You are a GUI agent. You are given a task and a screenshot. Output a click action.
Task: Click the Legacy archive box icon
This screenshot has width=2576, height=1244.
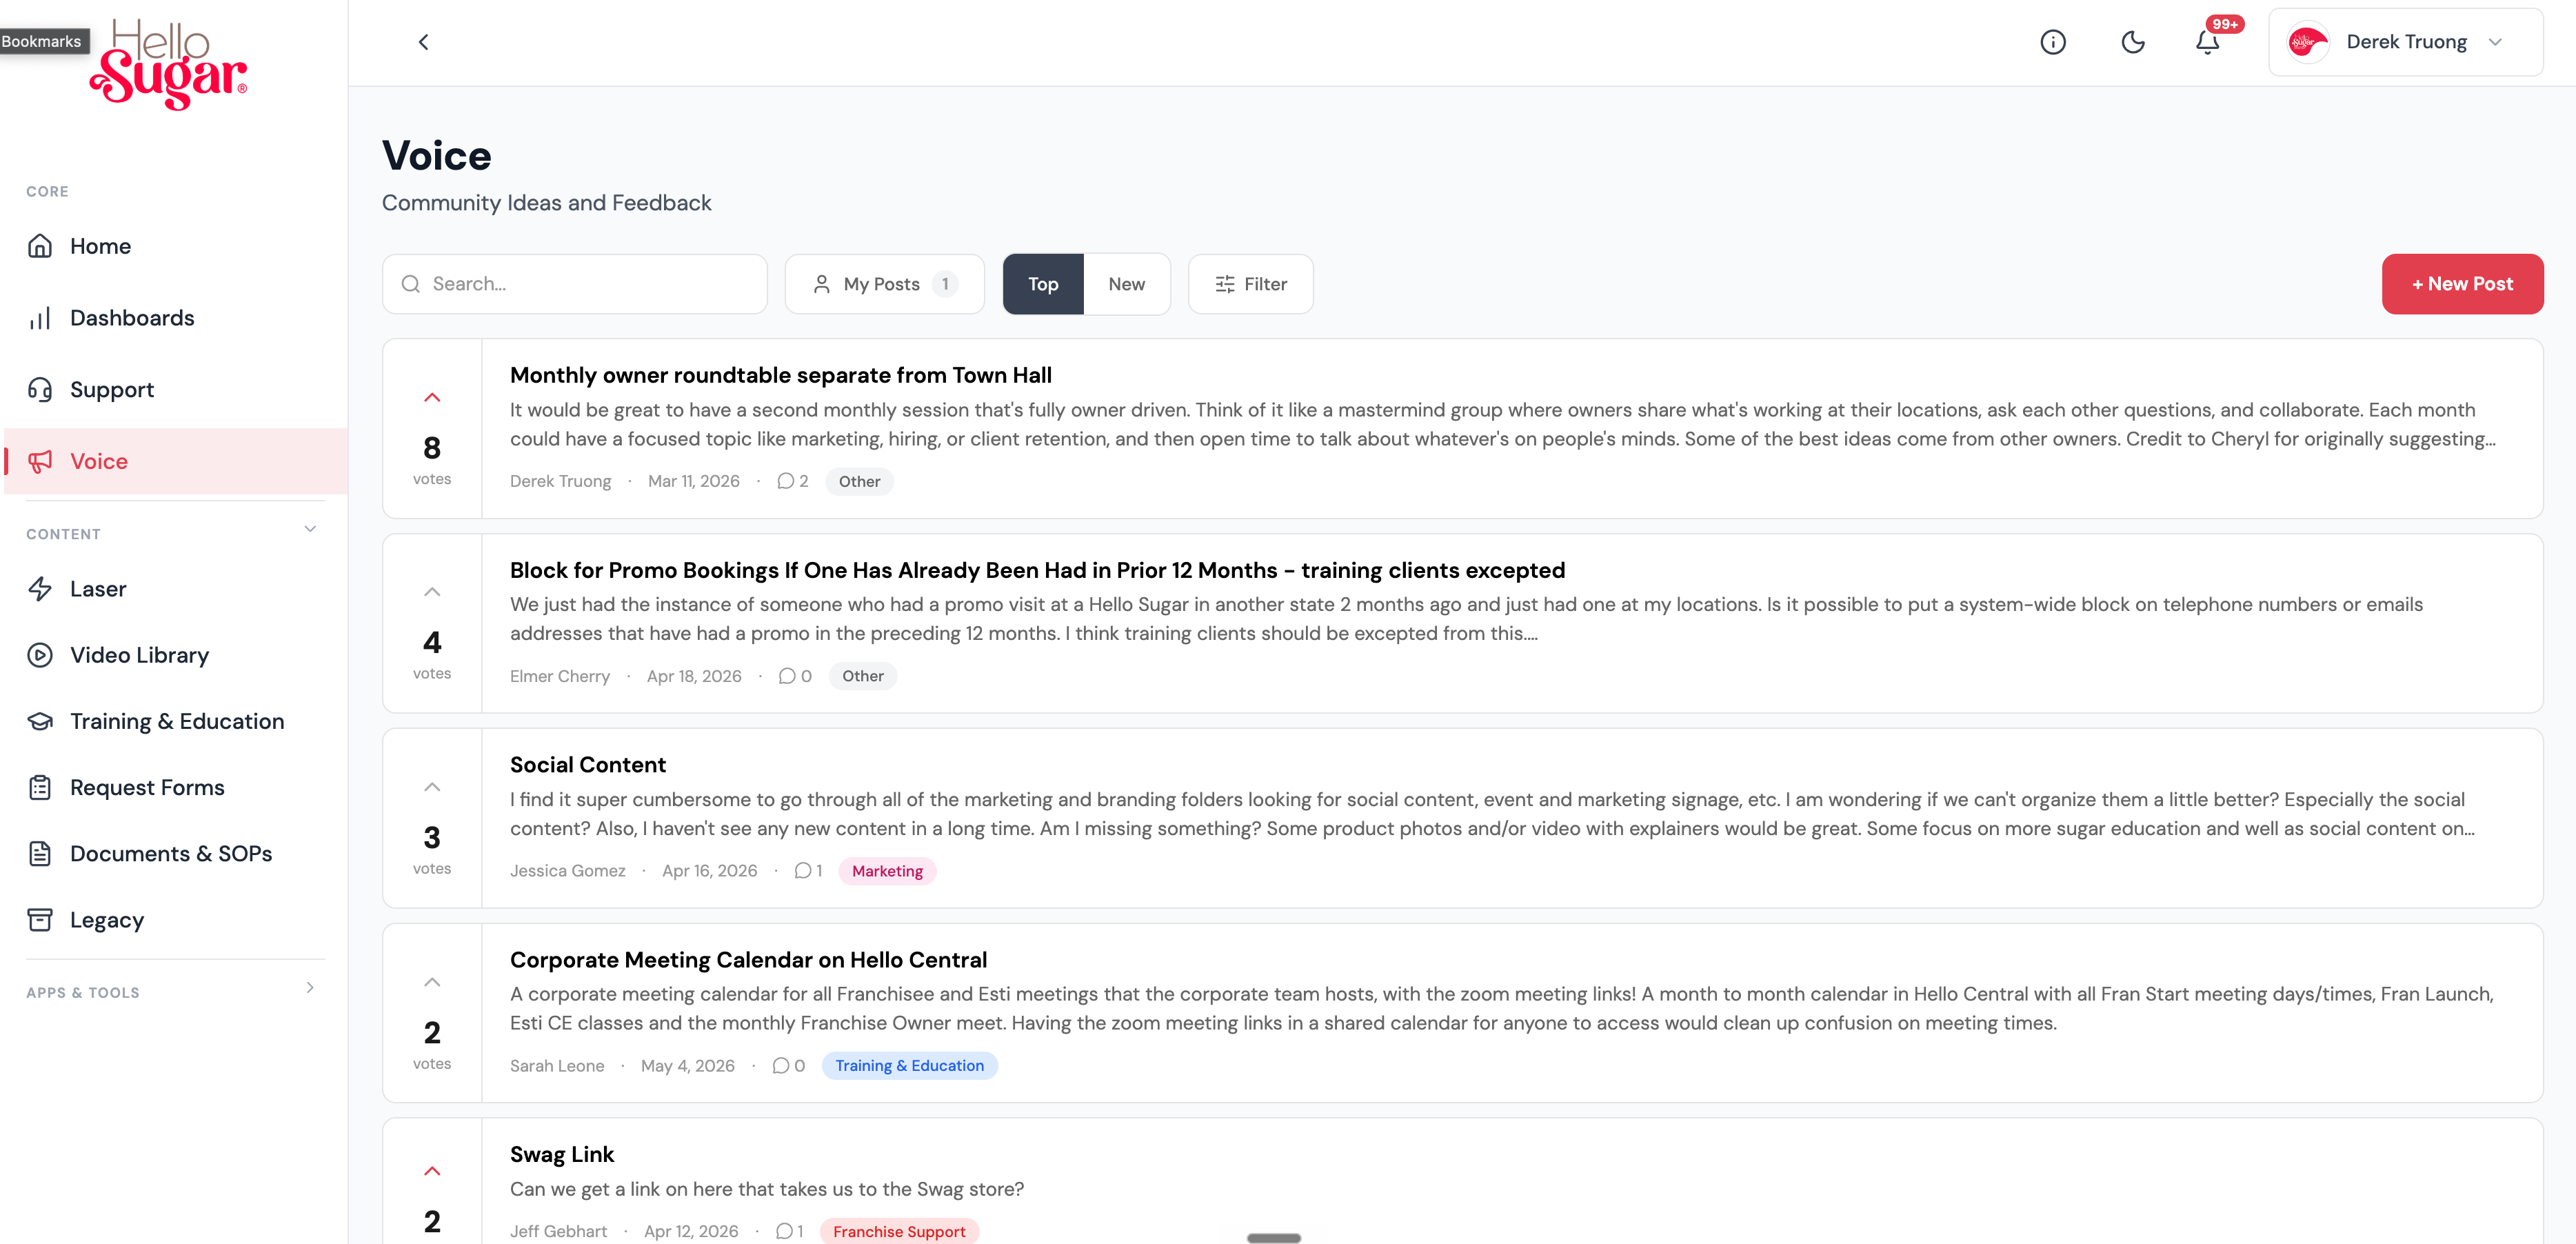point(40,920)
